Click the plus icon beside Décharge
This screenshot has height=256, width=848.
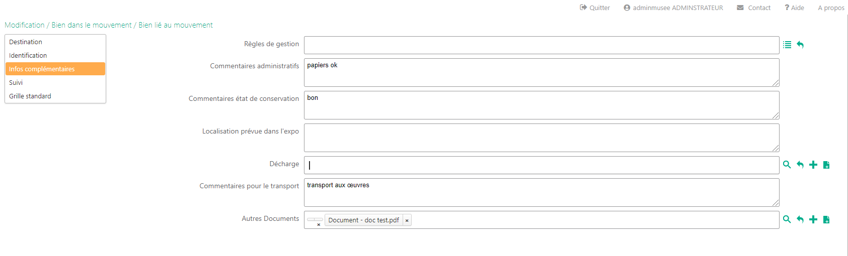813,165
